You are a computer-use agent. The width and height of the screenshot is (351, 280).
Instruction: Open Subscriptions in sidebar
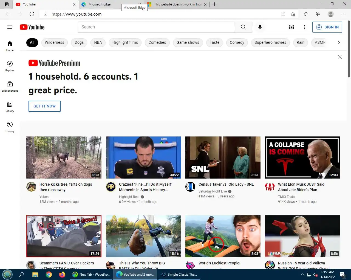(10, 86)
